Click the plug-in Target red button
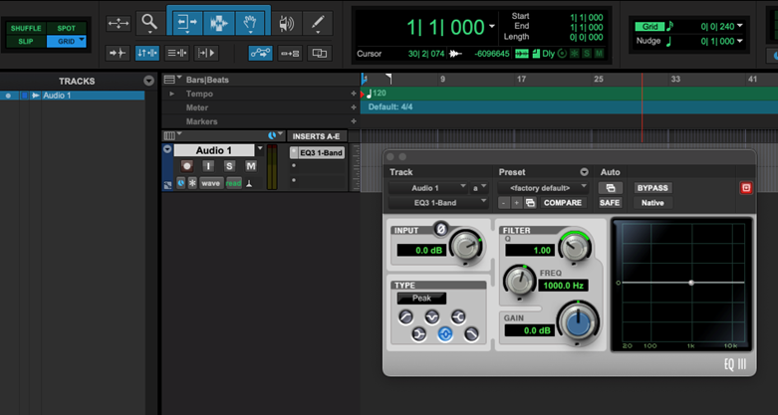This screenshot has height=415, width=778. pos(746,188)
